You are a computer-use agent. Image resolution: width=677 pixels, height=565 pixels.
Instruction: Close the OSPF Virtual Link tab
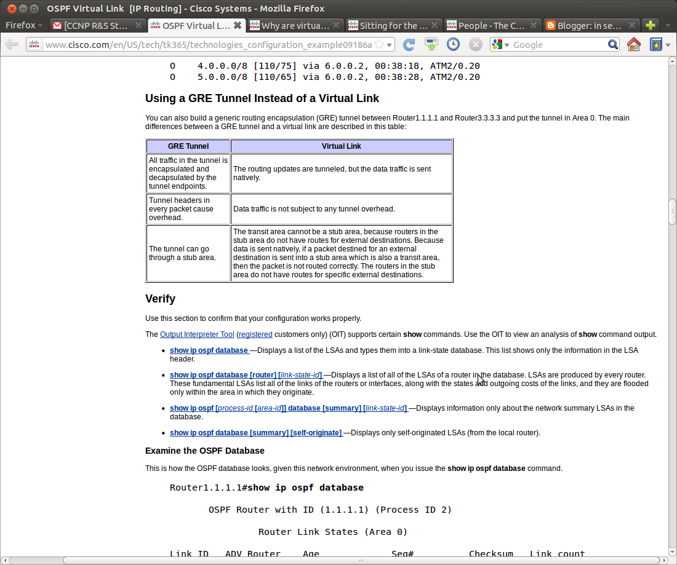tap(238, 25)
